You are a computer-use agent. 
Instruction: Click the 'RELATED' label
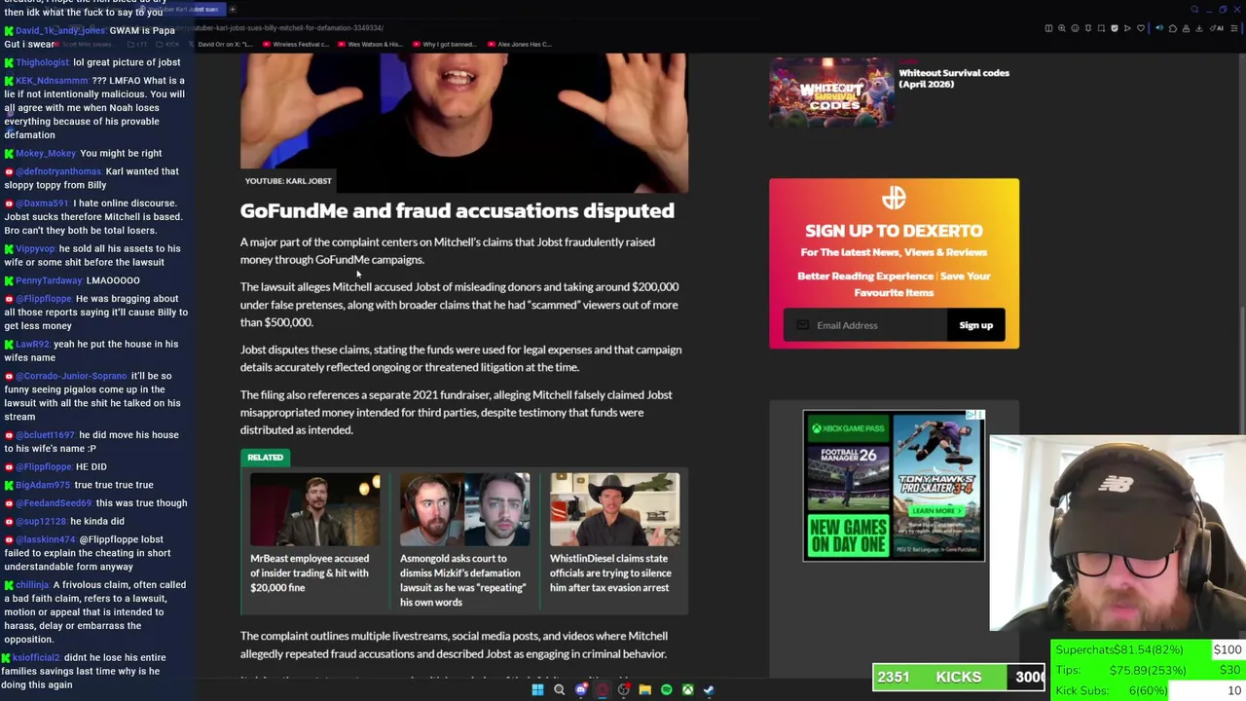click(265, 458)
